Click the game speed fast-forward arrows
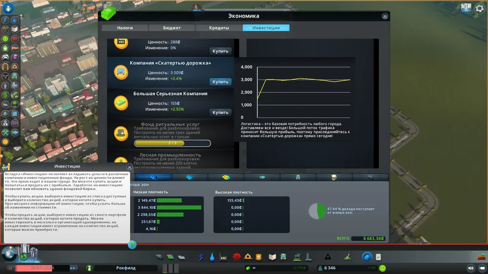Image resolution: width=488 pixels, height=274 pixels. [73, 268]
